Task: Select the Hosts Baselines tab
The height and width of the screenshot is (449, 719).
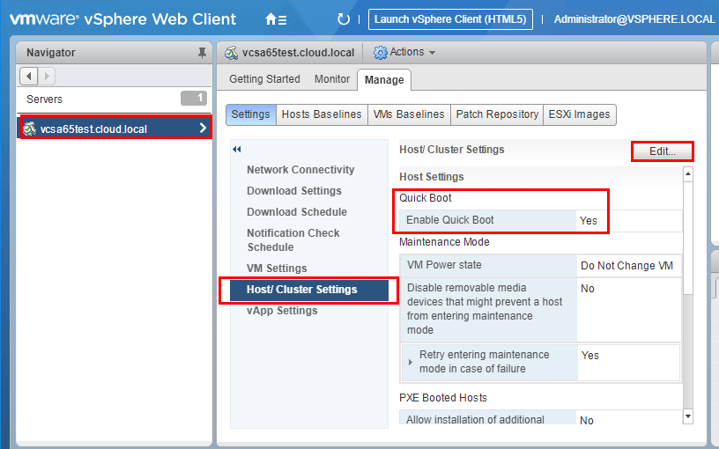Action: point(321,114)
